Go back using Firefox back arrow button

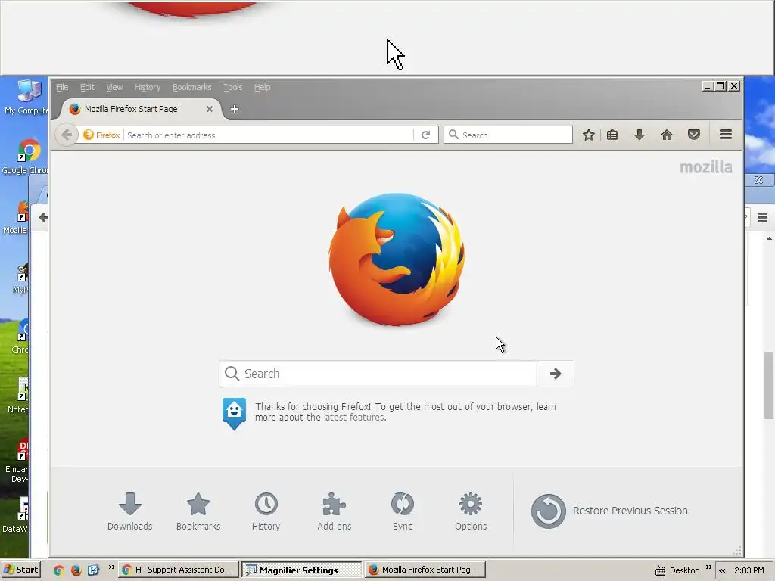coord(67,135)
